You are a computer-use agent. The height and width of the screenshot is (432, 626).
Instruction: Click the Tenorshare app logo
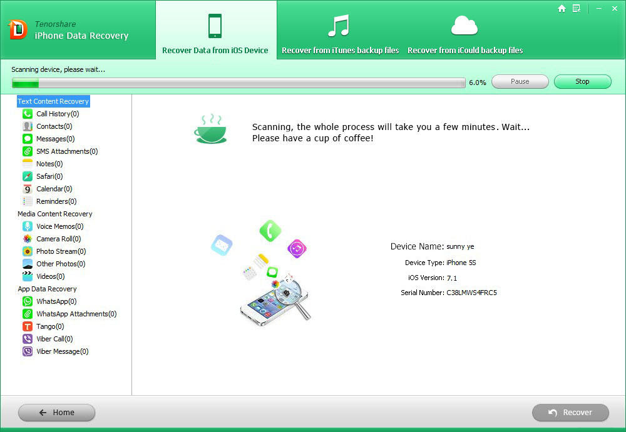click(x=18, y=30)
